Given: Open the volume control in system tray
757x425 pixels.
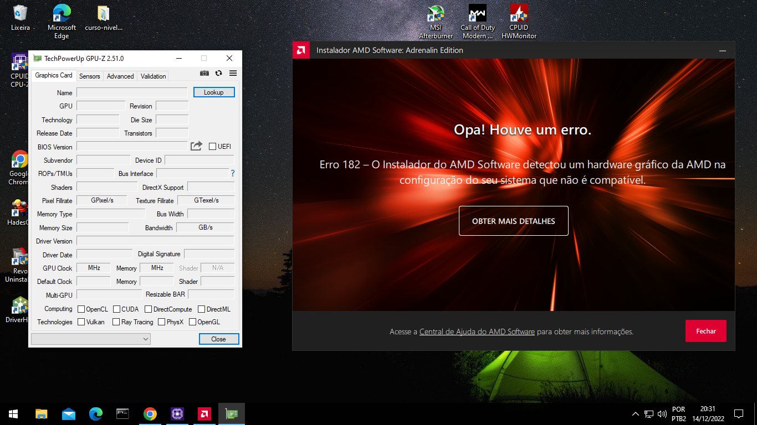Looking at the screenshot, I should (x=662, y=414).
